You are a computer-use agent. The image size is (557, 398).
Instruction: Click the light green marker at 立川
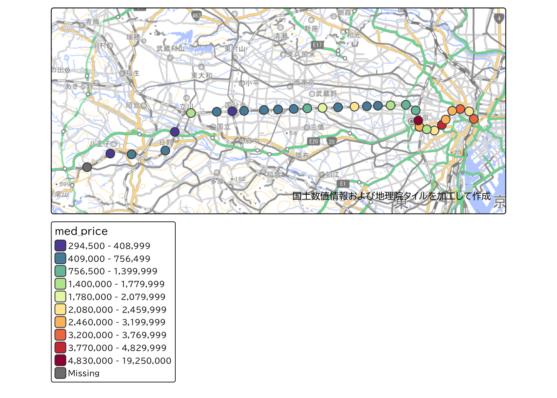coord(191,113)
